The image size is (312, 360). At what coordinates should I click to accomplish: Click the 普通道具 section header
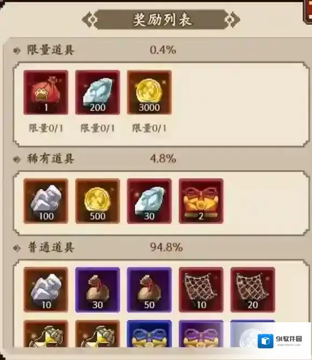(51, 247)
